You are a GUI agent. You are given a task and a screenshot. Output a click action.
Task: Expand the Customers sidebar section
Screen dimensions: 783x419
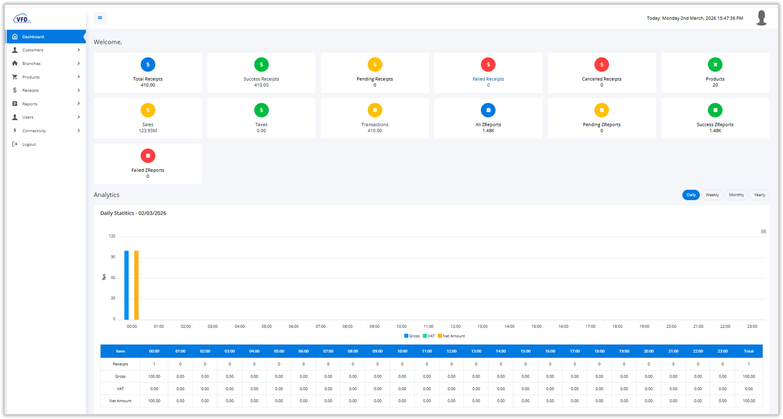click(46, 50)
